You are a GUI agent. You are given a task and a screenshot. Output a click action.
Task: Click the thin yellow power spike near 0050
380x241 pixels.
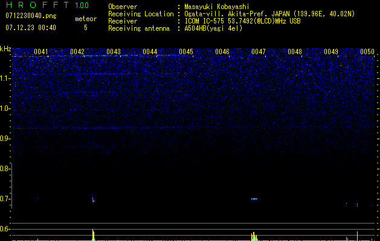click(357, 236)
